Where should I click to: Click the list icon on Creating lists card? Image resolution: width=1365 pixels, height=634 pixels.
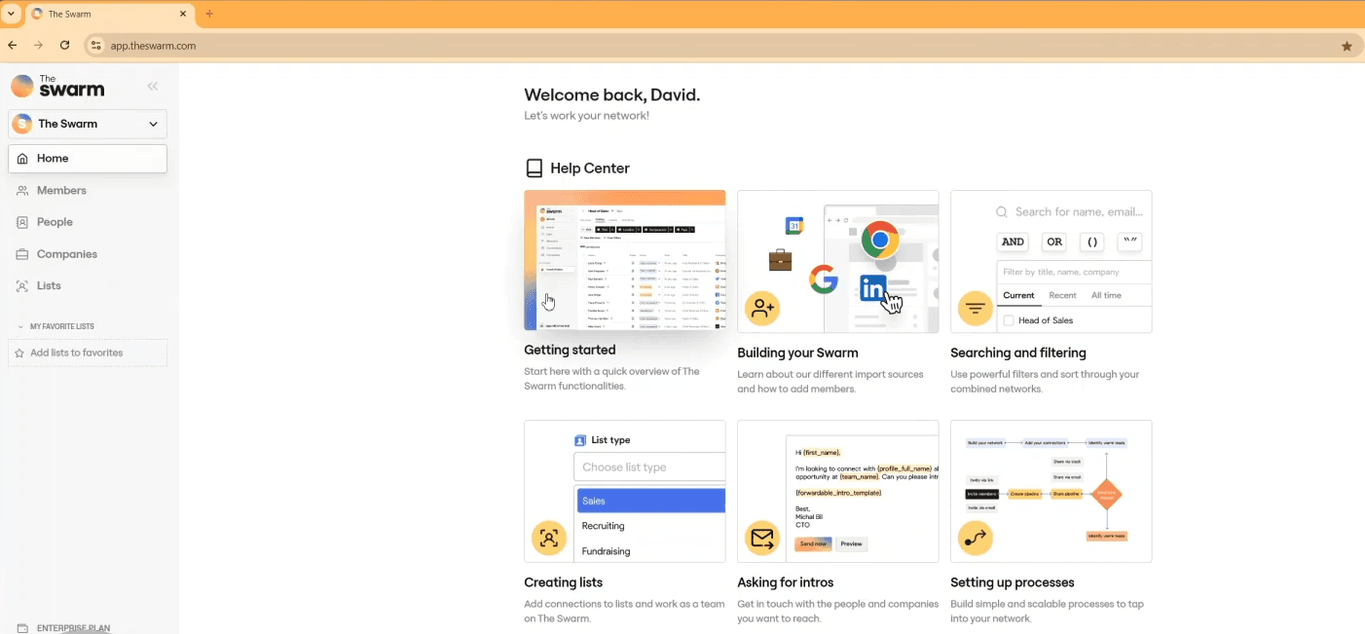[548, 539]
